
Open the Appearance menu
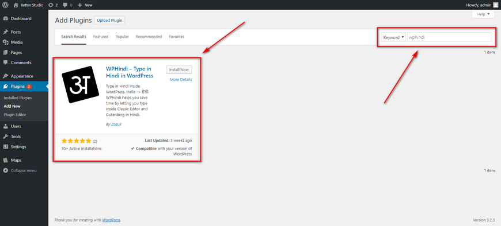[22, 76]
